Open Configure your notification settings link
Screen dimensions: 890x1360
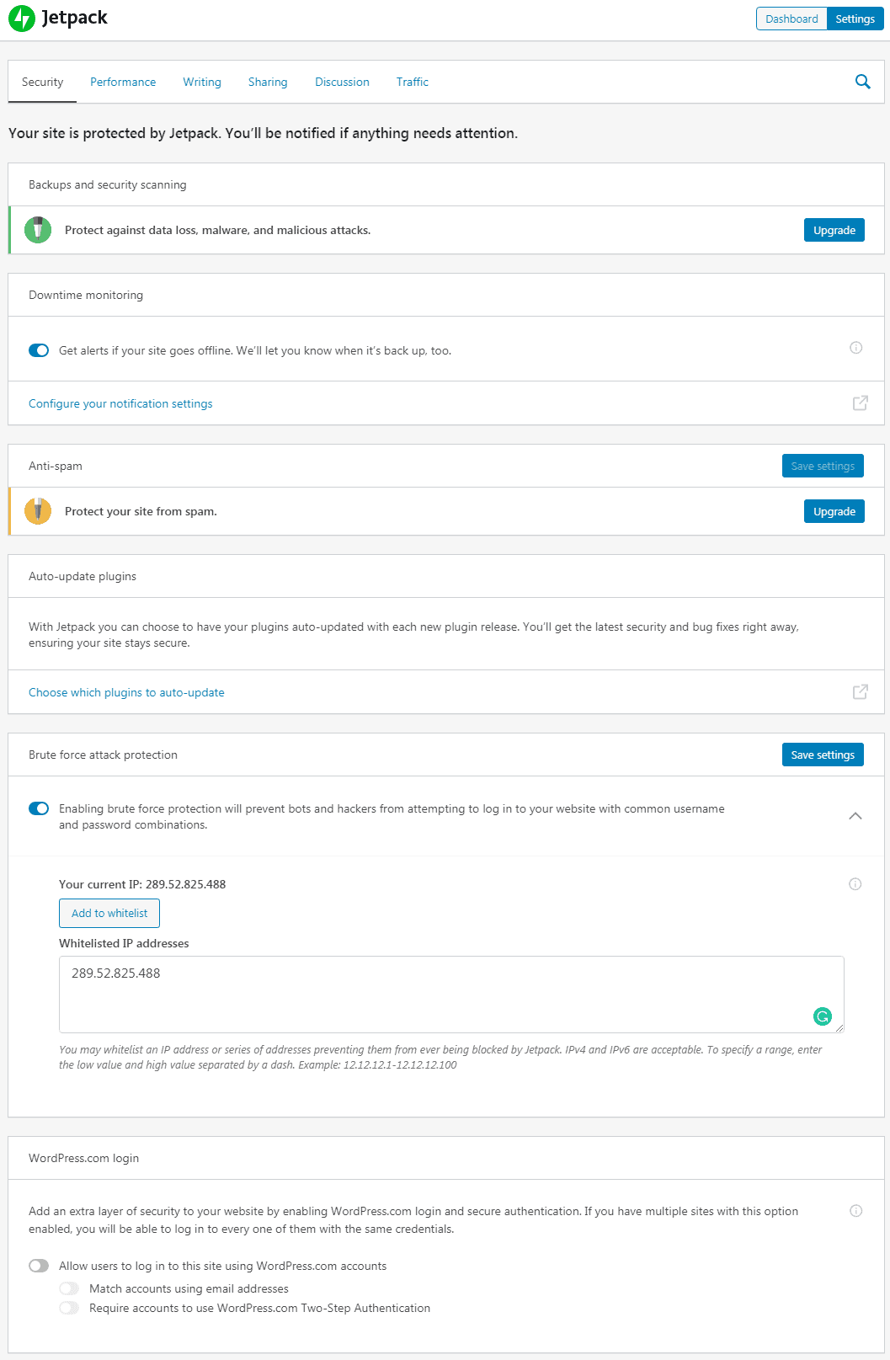tap(120, 404)
